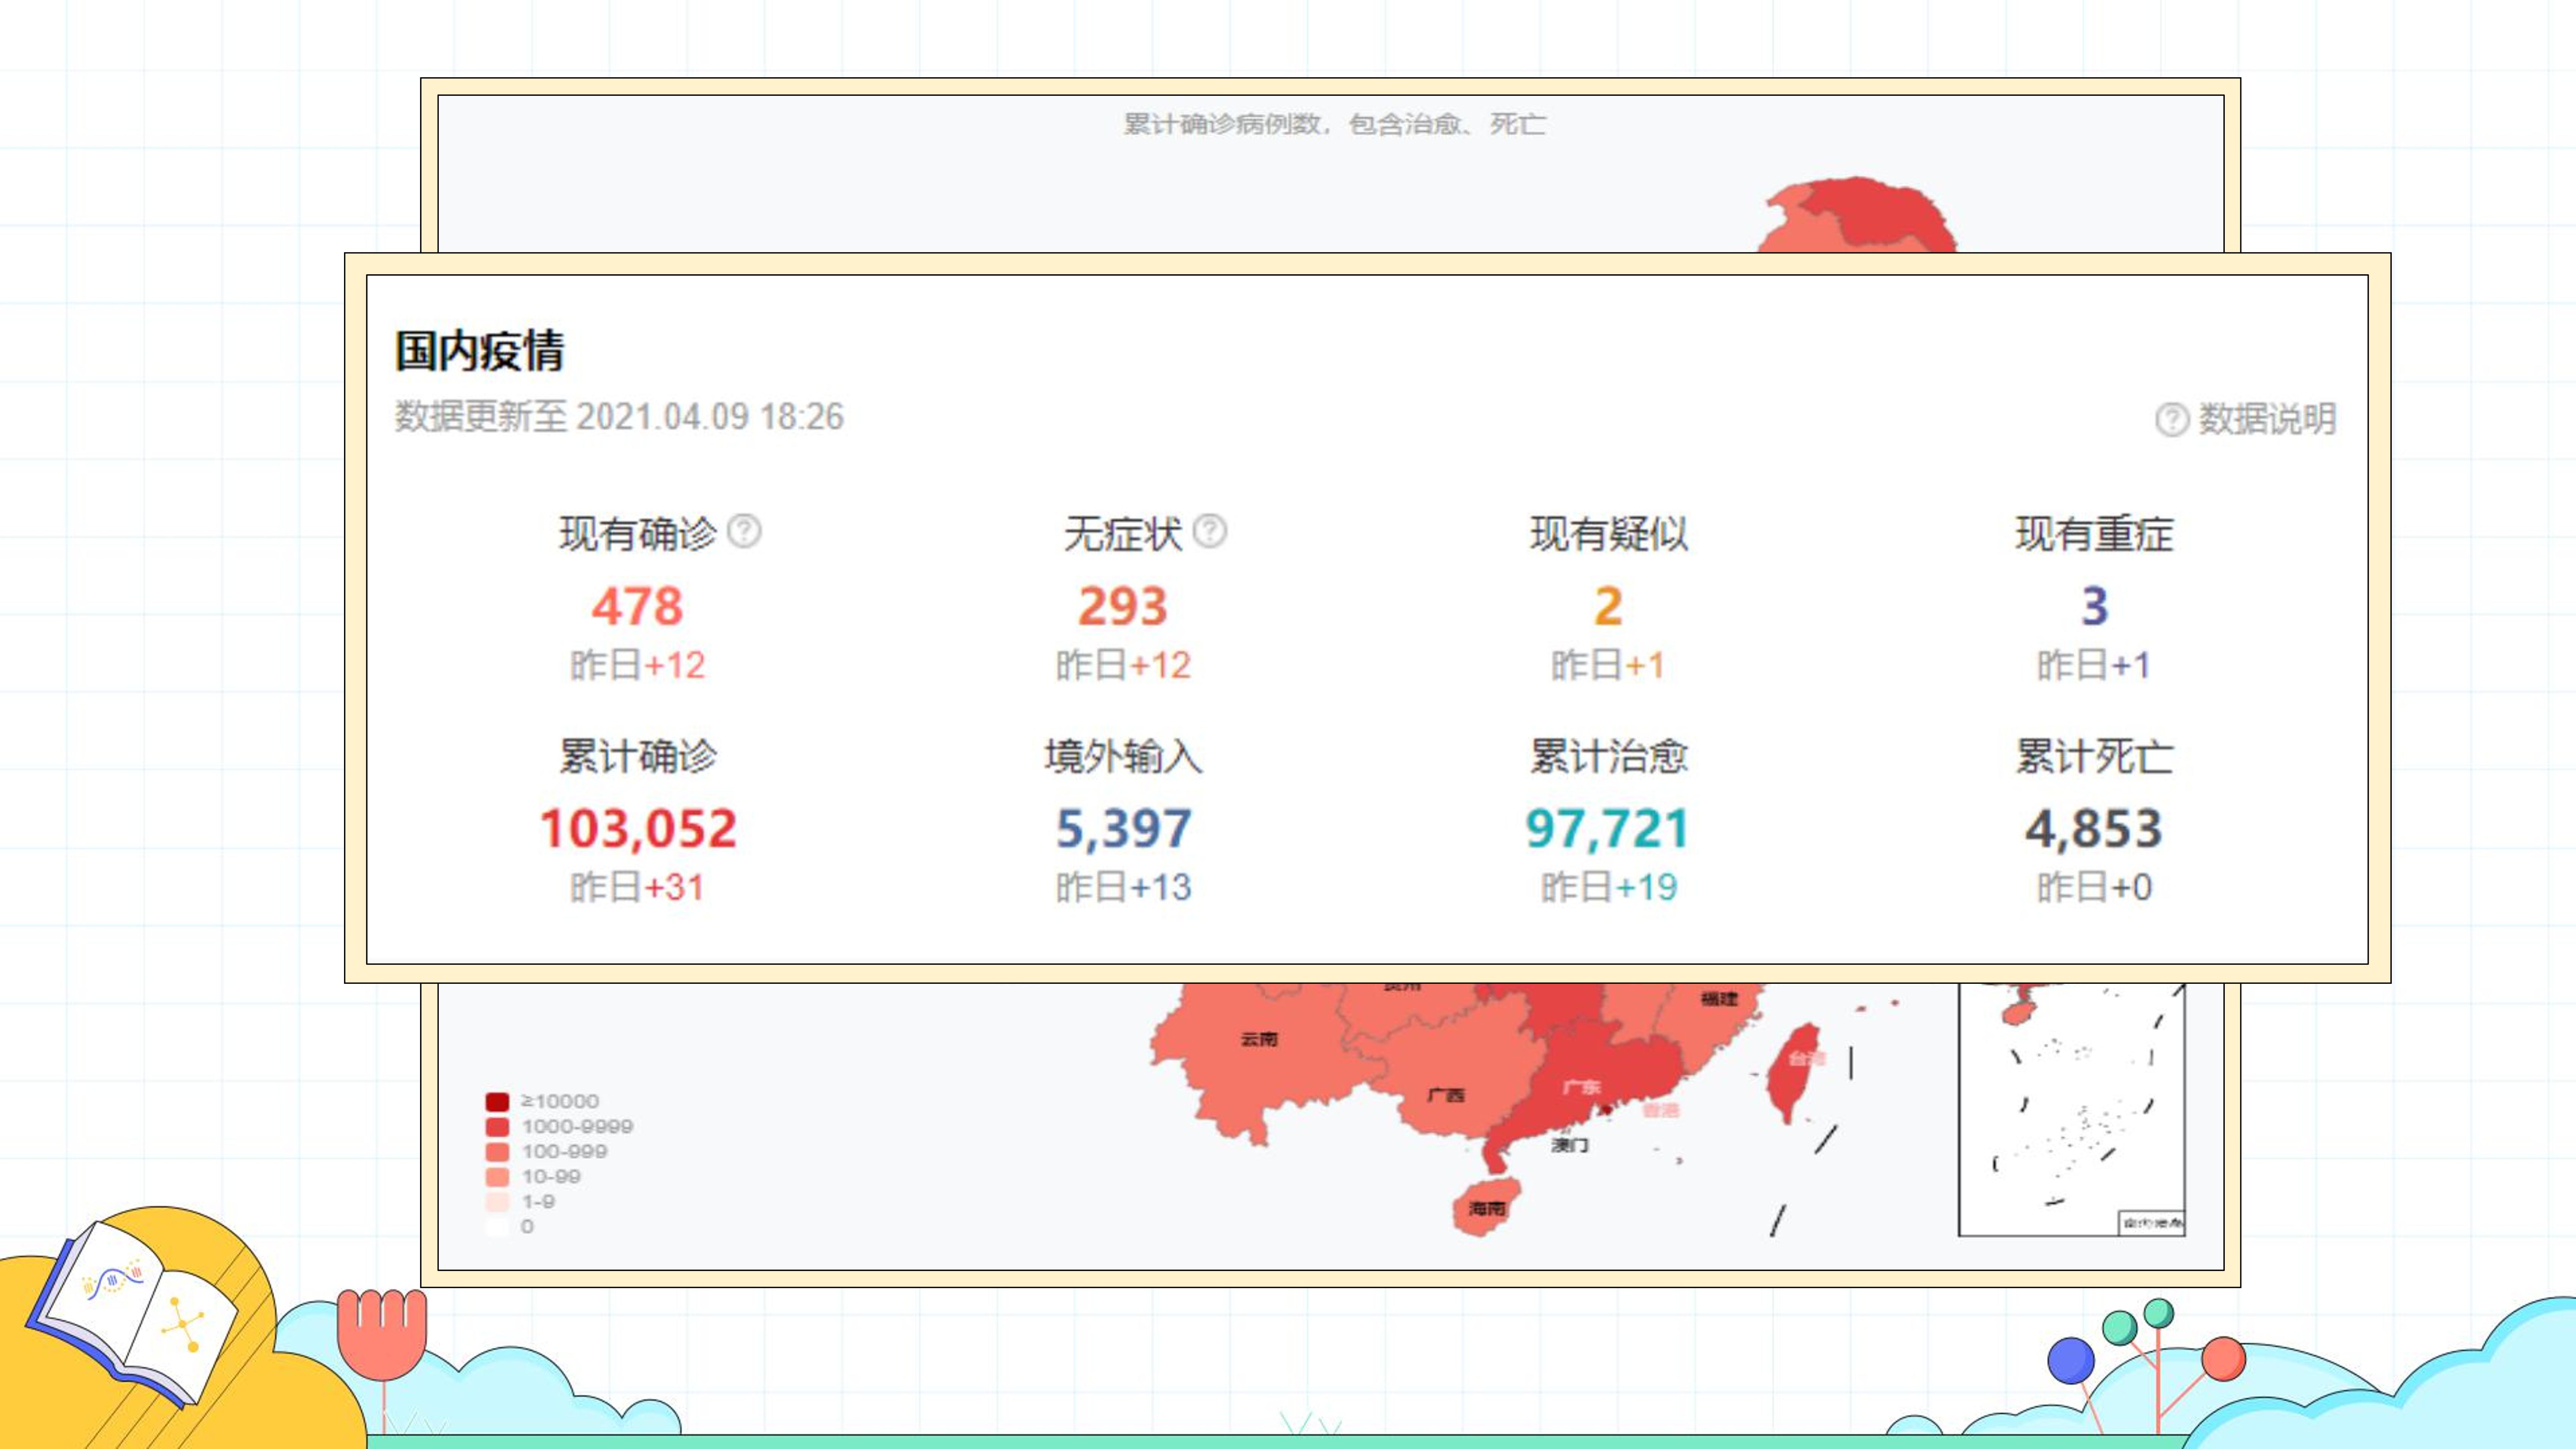Select the 累计确诊 value 103,052
The image size is (2576, 1449).
click(x=638, y=829)
